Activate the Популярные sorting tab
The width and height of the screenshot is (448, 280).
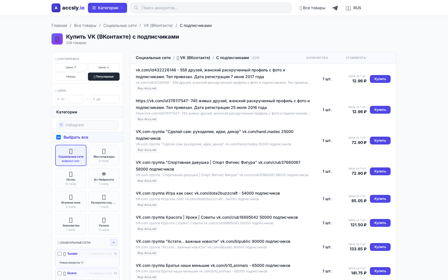click(x=104, y=76)
